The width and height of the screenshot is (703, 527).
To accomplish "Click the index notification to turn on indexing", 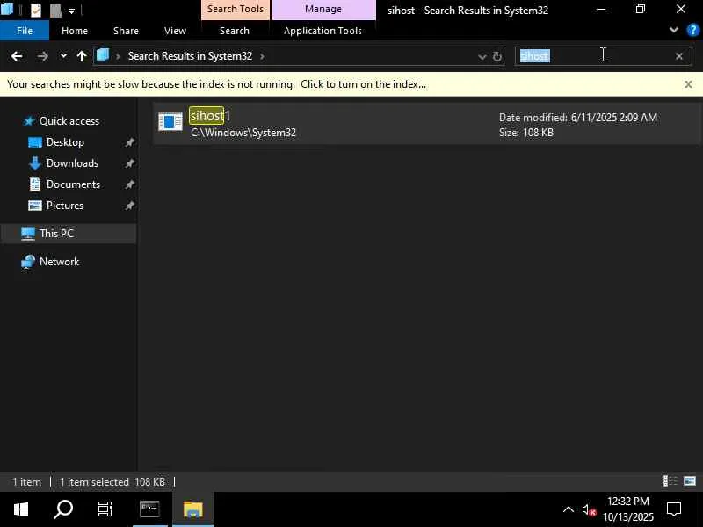I will pos(216,84).
